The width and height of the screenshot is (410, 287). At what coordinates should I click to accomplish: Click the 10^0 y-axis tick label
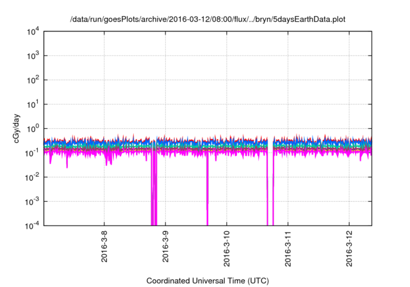point(33,129)
